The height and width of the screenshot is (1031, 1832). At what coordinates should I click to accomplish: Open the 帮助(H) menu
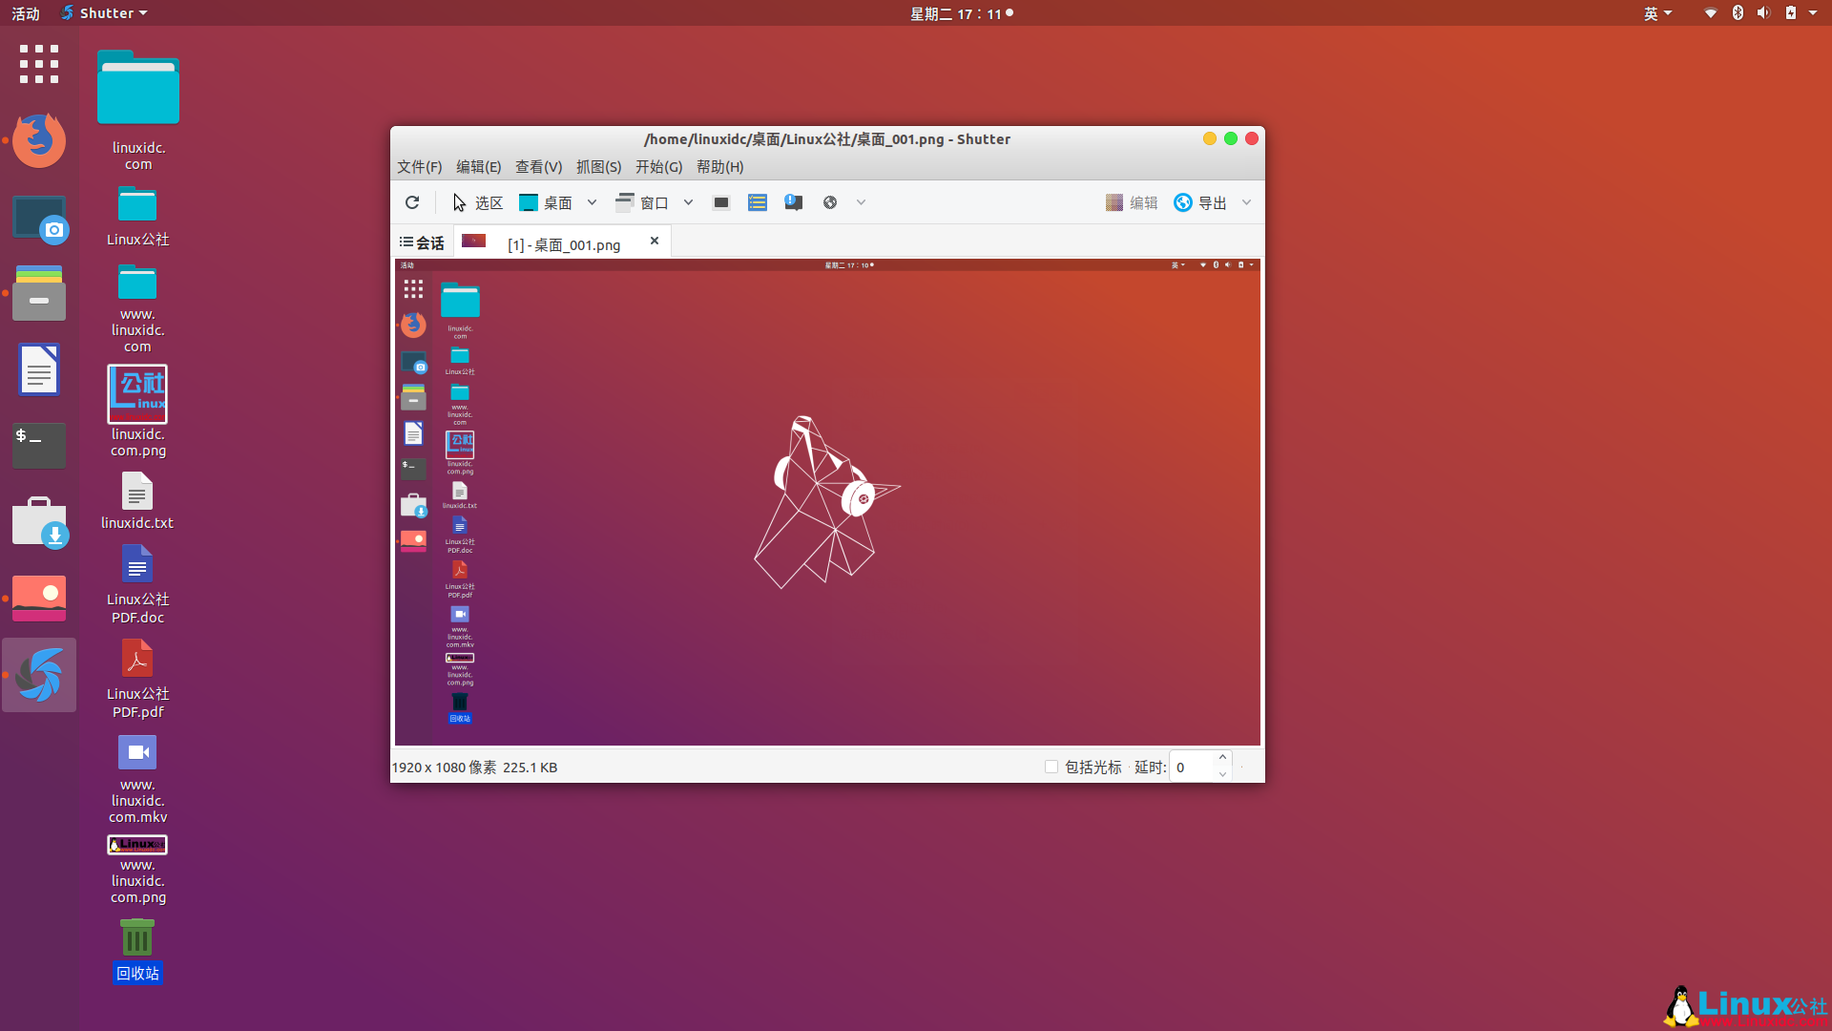pyautogui.click(x=719, y=166)
